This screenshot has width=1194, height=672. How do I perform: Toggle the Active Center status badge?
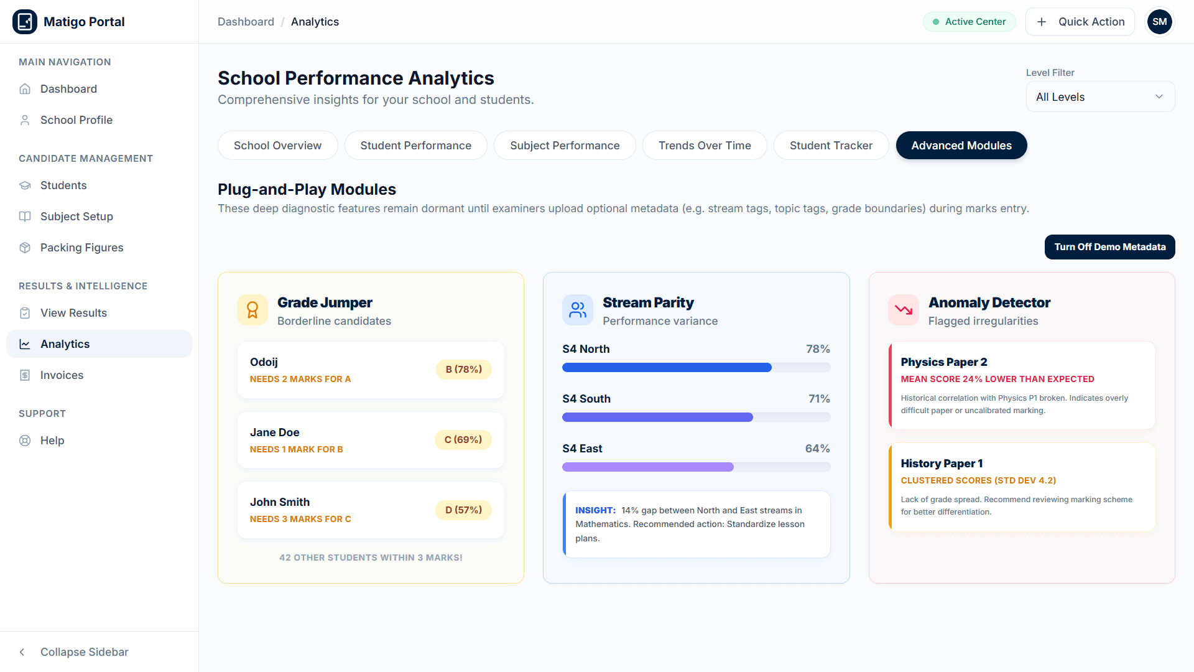pyautogui.click(x=969, y=22)
